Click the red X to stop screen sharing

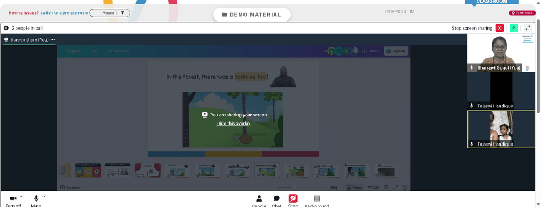click(499, 28)
